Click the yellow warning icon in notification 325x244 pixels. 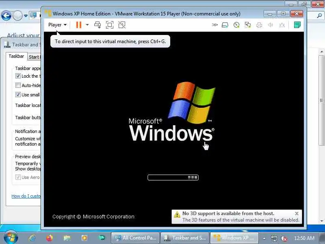click(x=177, y=214)
